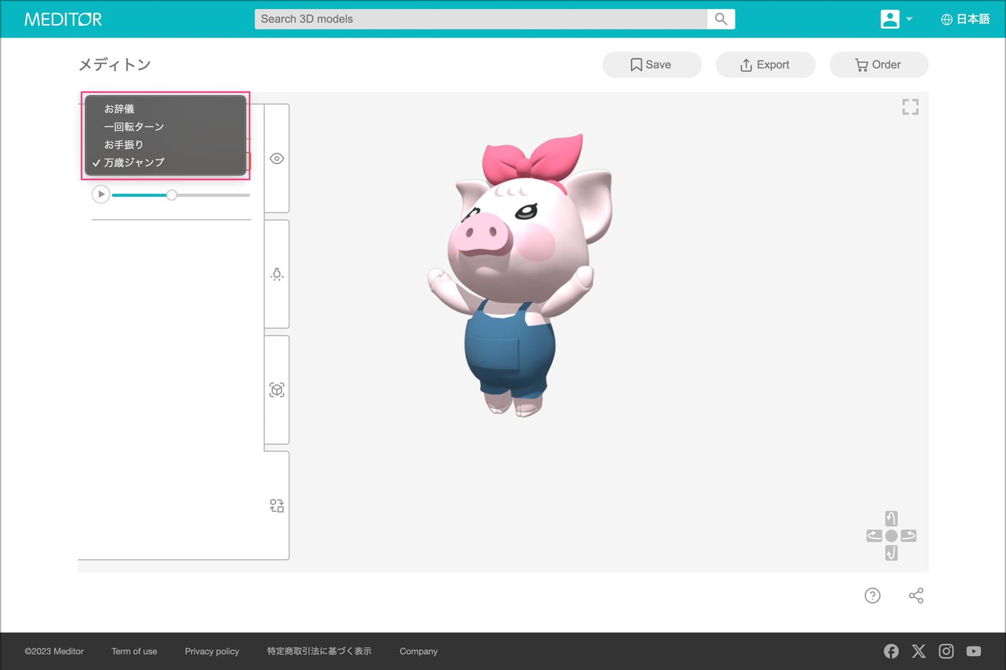This screenshot has width=1006, height=670.
Task: Open the user account dropdown
Action: point(896,19)
